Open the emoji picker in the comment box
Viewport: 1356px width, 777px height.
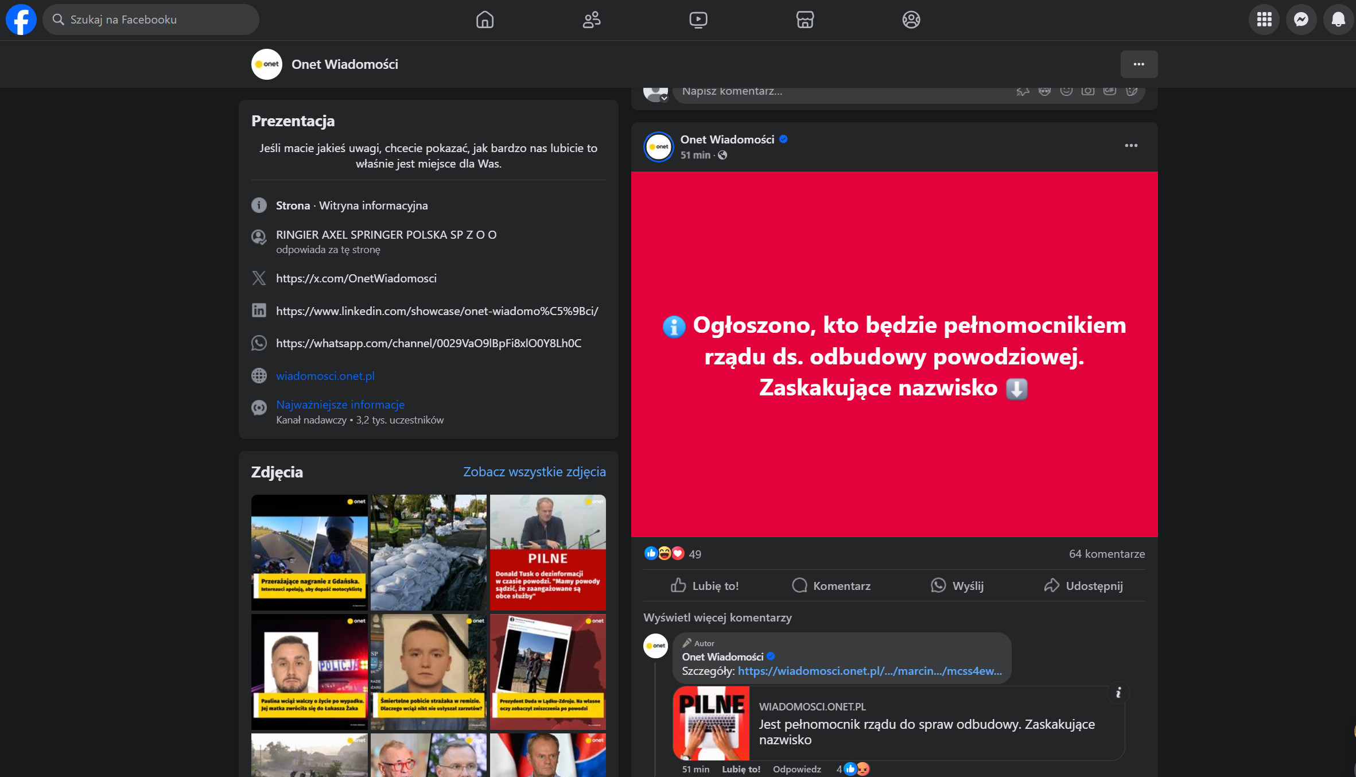(1066, 91)
